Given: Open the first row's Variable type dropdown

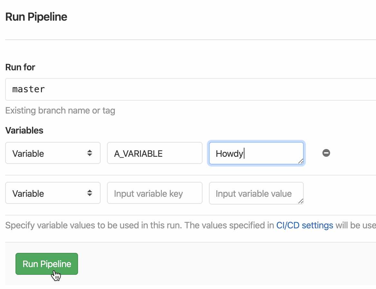Looking at the screenshot, I should pyautogui.click(x=53, y=153).
